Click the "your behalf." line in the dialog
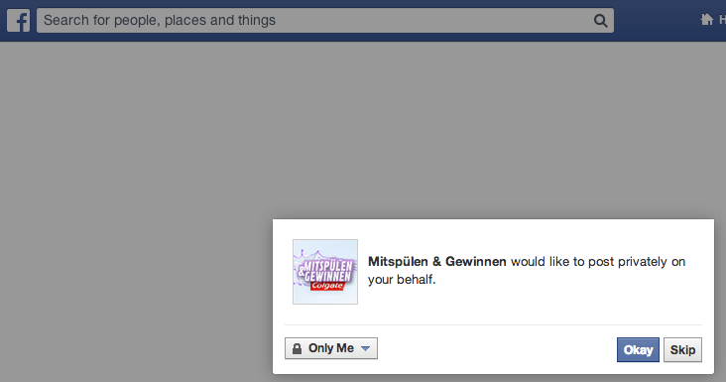The height and width of the screenshot is (382, 726). coord(402,280)
